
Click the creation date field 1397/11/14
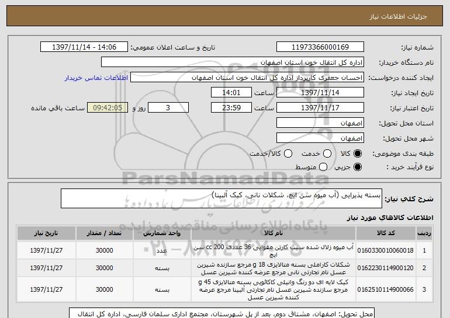[320, 93]
